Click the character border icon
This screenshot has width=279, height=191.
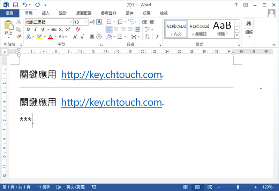click(x=99, y=22)
